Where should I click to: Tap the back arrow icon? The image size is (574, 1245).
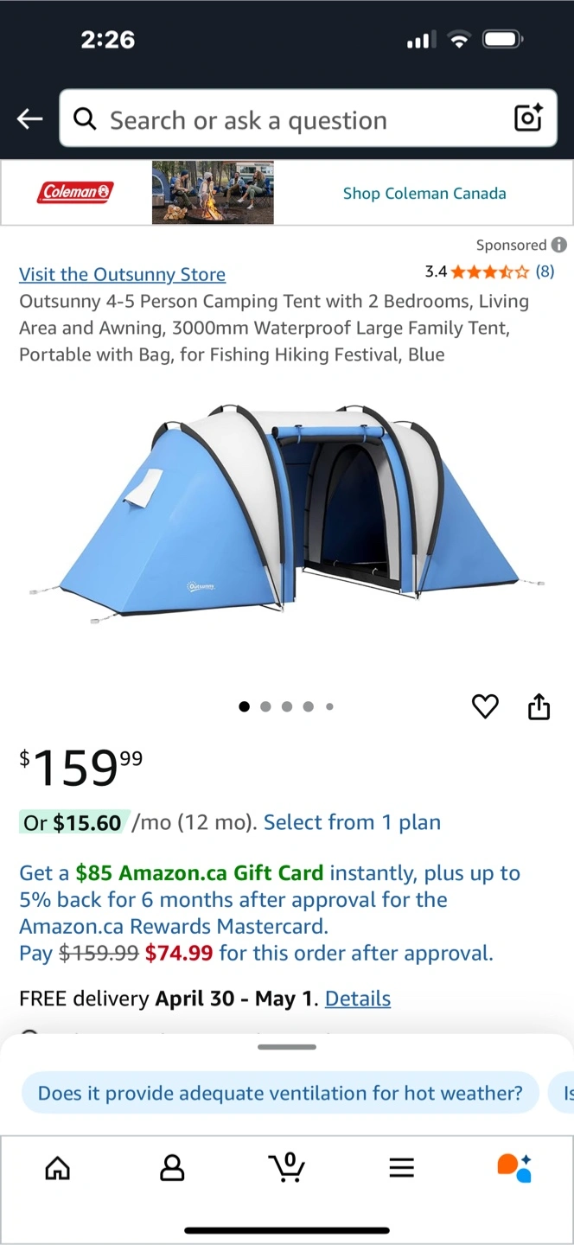(30, 119)
